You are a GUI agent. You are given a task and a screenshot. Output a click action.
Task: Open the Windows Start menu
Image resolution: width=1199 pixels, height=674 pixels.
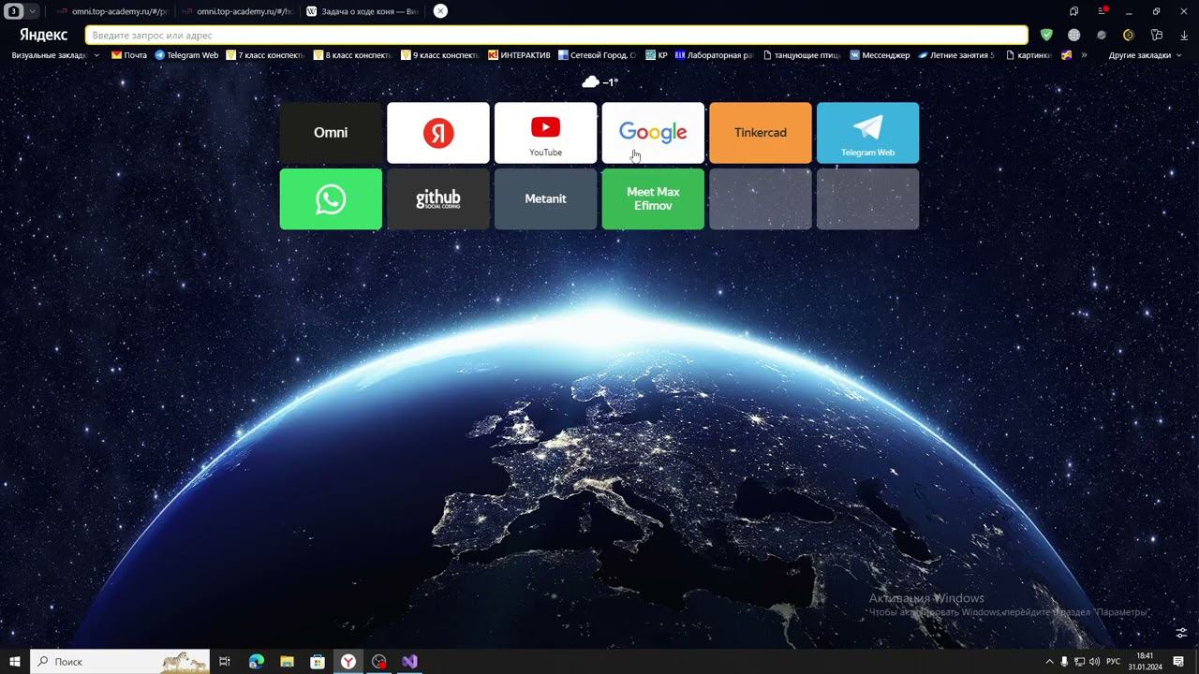click(15, 662)
